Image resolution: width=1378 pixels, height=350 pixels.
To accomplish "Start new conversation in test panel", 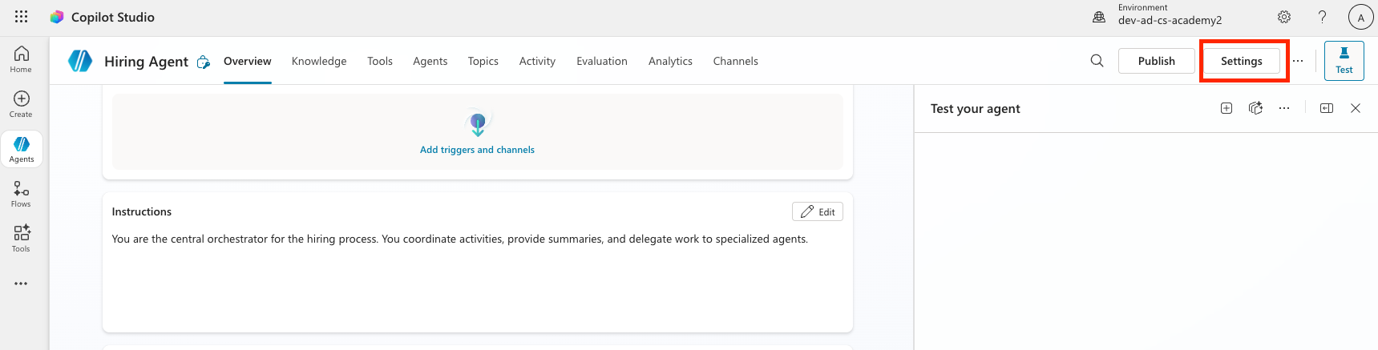I will pyautogui.click(x=1226, y=109).
